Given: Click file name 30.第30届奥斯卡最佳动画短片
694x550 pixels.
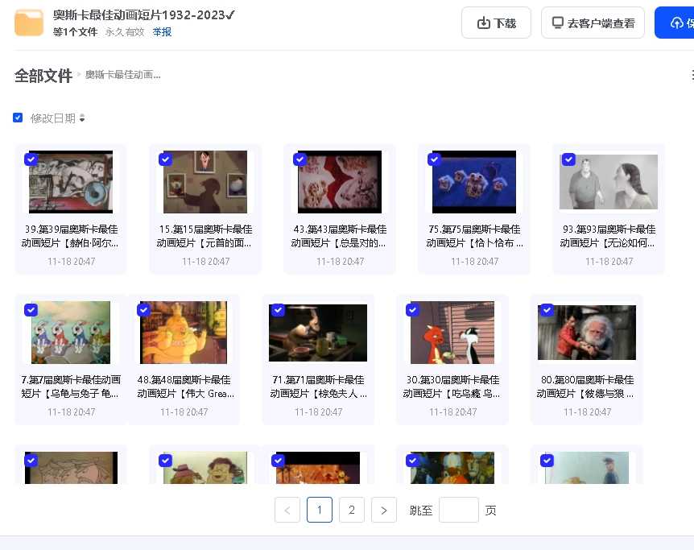Looking at the screenshot, I should pyautogui.click(x=452, y=387).
